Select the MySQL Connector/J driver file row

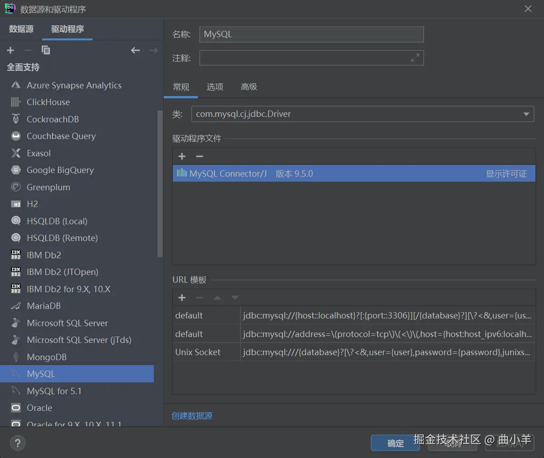(x=354, y=174)
